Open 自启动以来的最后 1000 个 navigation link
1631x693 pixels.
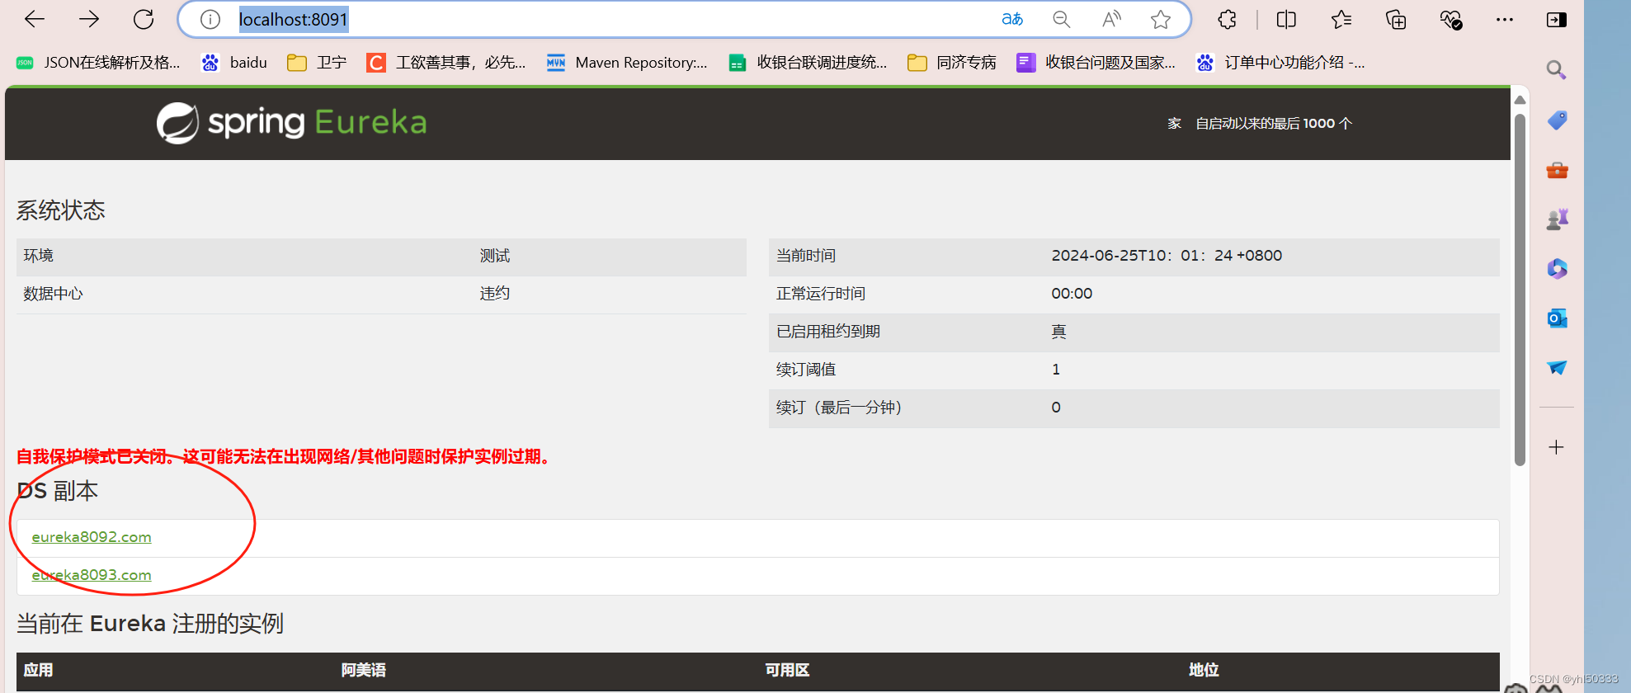click(x=1274, y=124)
